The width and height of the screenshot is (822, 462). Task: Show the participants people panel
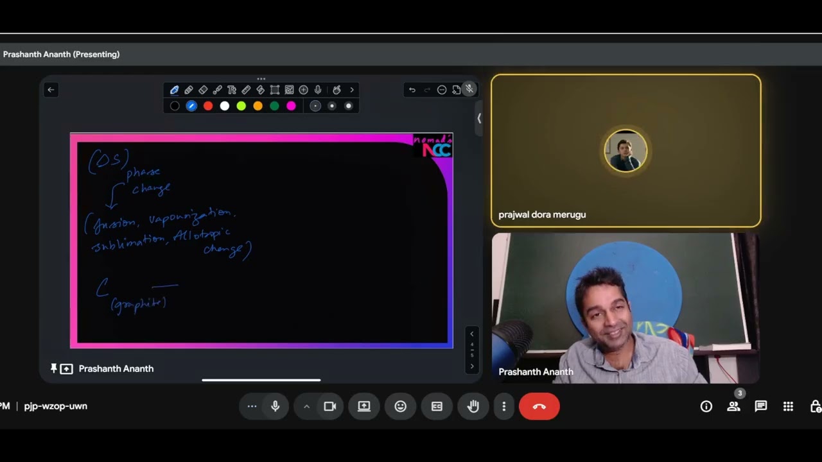tap(733, 406)
